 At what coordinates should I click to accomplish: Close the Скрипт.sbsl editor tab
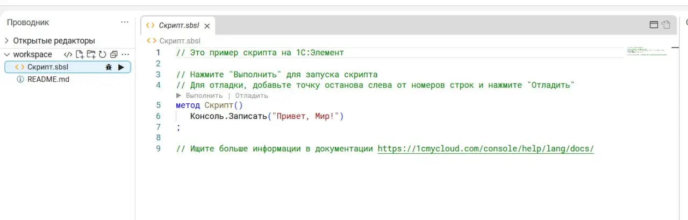tap(207, 25)
